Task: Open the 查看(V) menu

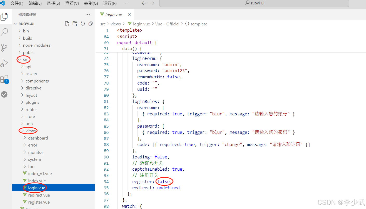Action: pos(72,3)
